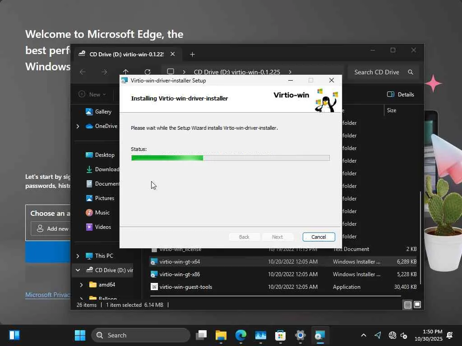Open Documents in the sidebar

pyautogui.click(x=102, y=184)
